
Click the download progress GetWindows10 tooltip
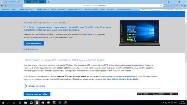(x=163, y=10)
